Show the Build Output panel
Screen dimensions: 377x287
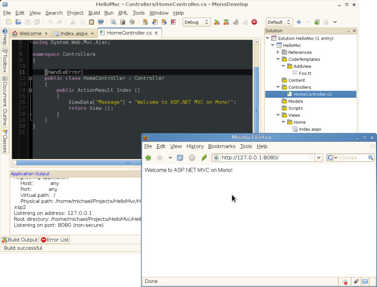(20, 239)
